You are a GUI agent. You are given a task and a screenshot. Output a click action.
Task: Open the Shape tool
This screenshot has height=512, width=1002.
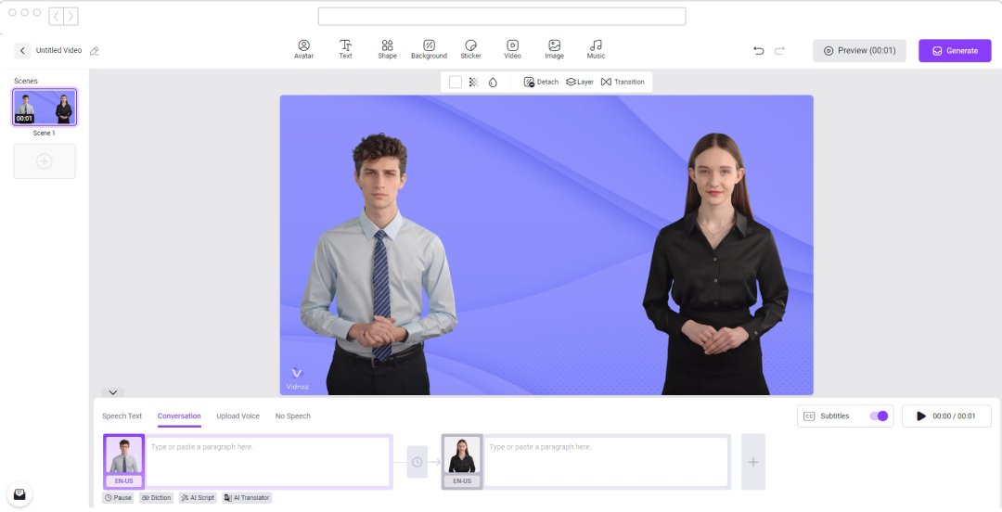(387, 49)
